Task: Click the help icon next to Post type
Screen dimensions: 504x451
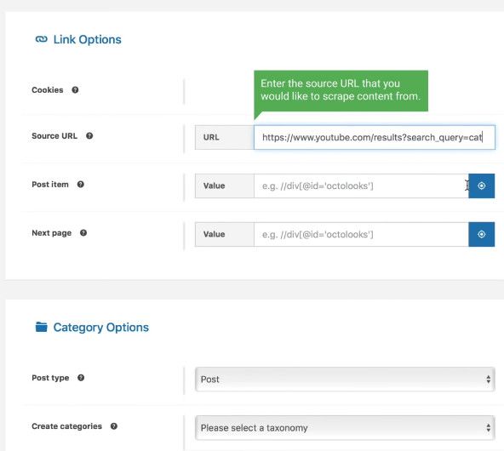Action: (81, 378)
